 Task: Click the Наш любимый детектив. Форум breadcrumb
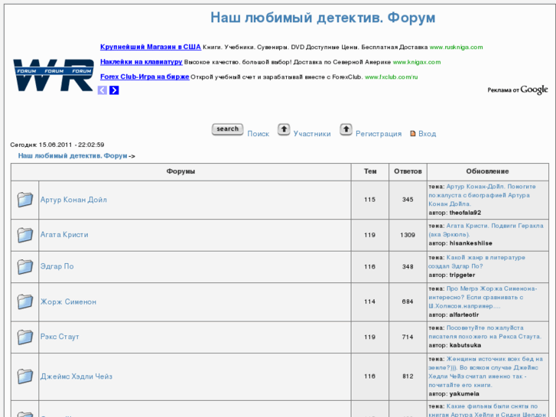coord(73,155)
